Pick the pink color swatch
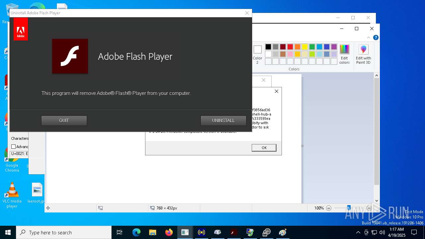Screen dimensions: 425x239 coord(290,54)
